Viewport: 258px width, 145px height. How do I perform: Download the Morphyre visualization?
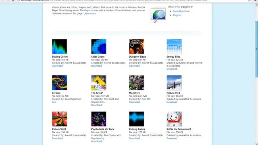(134, 102)
